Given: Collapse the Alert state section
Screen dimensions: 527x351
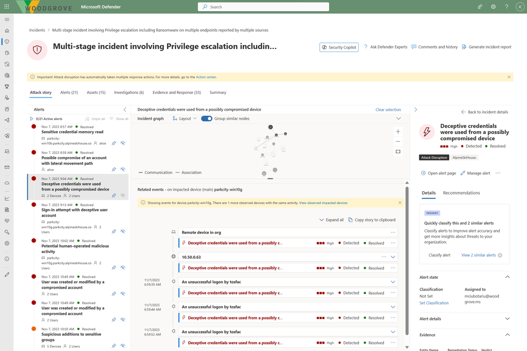Looking at the screenshot, I should coord(507,277).
